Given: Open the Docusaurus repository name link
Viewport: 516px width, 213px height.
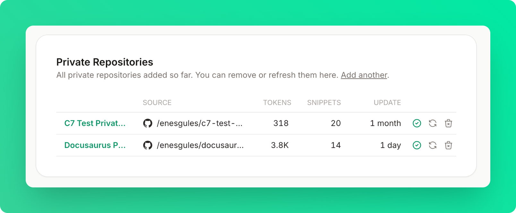Looking at the screenshot, I should click(x=95, y=145).
